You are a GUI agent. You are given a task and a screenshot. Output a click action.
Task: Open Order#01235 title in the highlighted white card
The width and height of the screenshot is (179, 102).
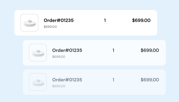click(59, 21)
